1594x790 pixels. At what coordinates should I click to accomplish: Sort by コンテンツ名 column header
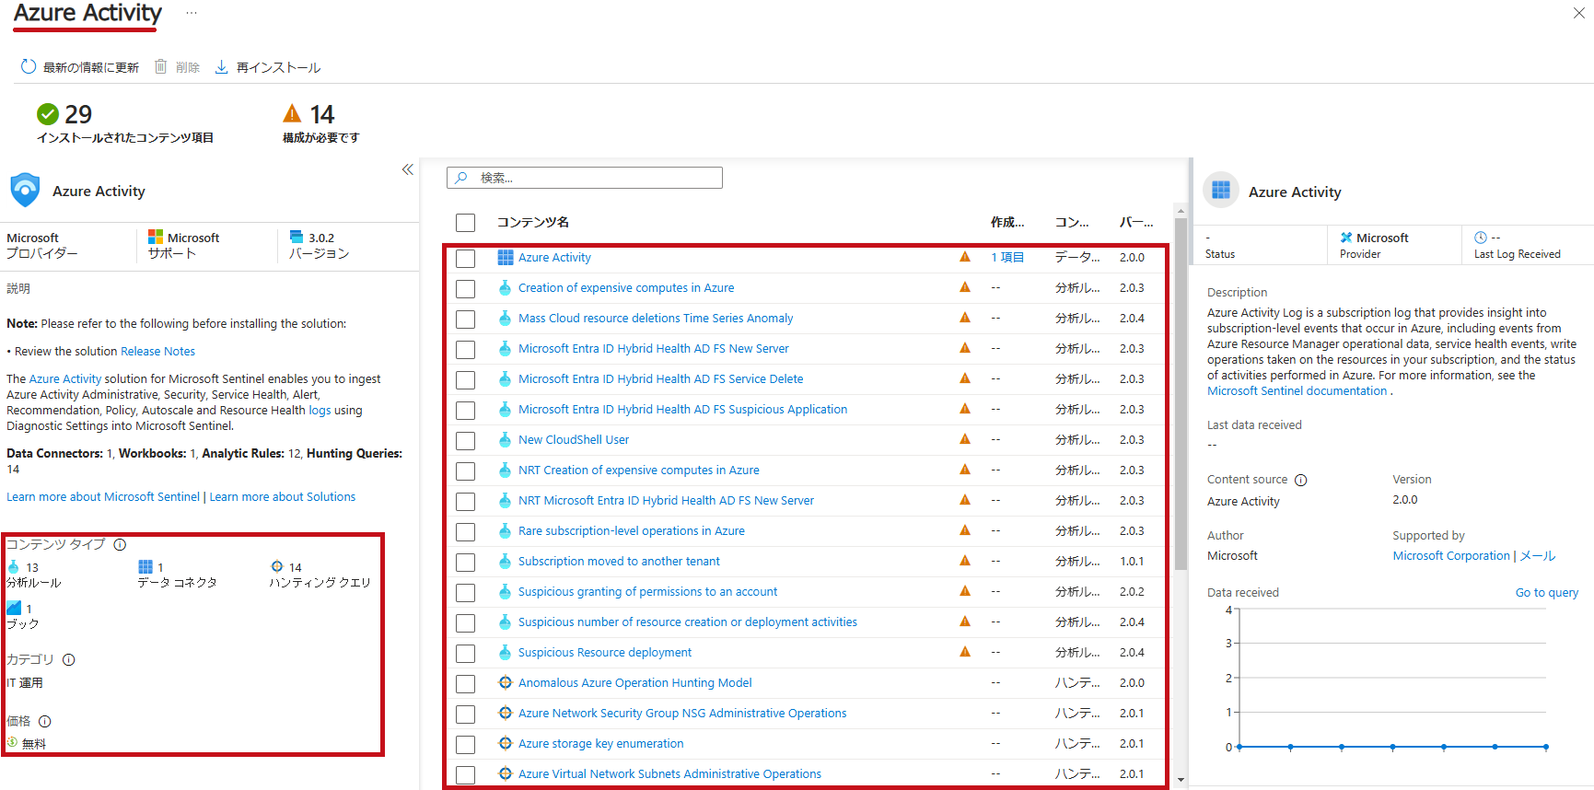[533, 222]
